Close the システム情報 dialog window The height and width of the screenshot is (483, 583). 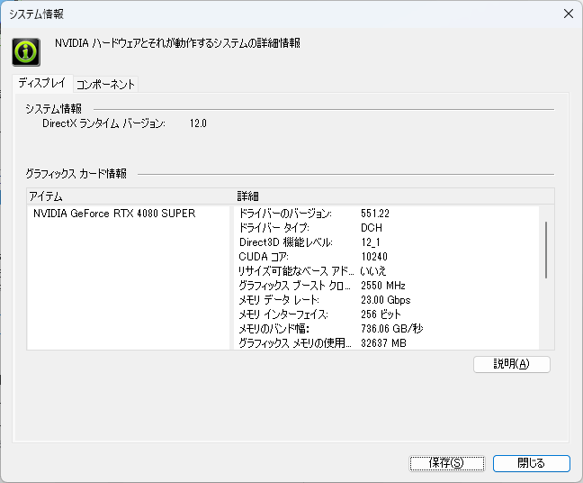pyautogui.click(x=568, y=14)
